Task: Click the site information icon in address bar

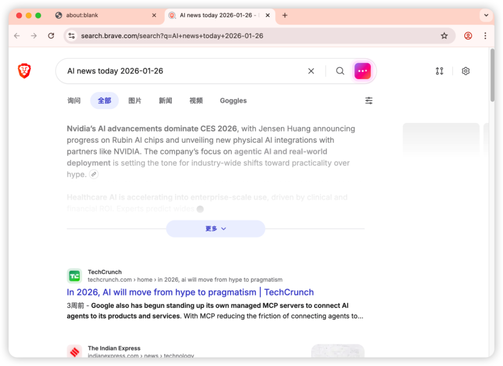Action: 72,36
